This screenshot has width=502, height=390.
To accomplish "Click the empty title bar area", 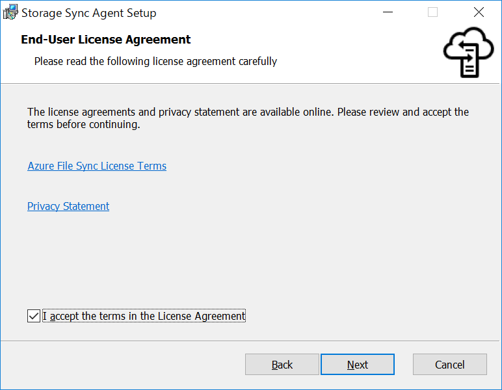I will (x=260, y=12).
